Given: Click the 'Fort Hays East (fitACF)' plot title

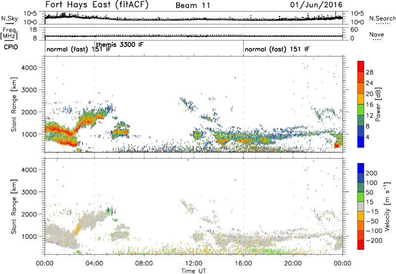Looking at the screenshot, I should pos(97,5).
